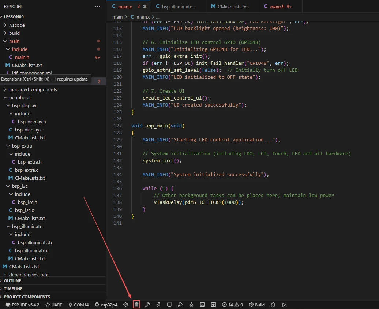Expand the managed_components folder

[33, 89]
